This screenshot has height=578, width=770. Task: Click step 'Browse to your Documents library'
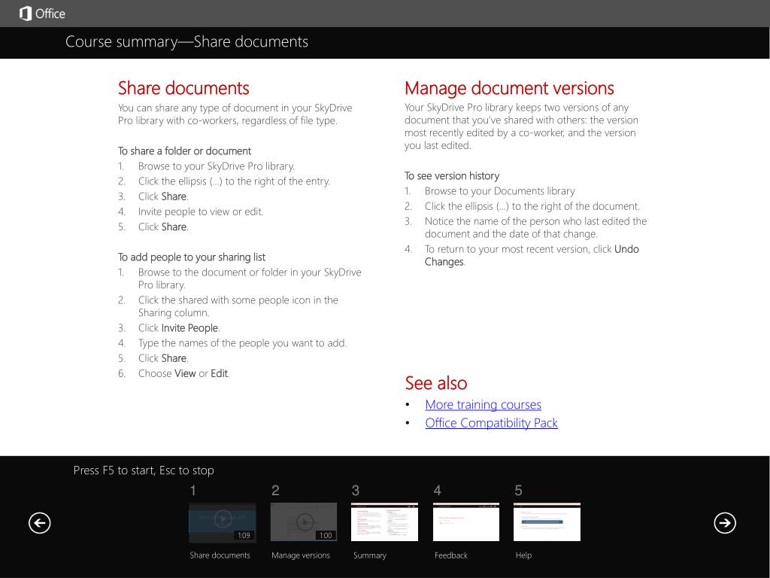coord(500,191)
